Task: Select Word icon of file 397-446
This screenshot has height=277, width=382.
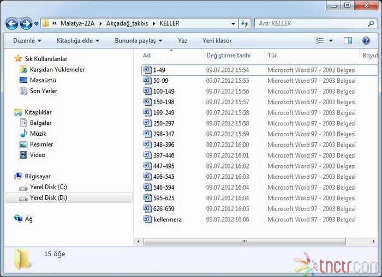Action: (x=147, y=155)
